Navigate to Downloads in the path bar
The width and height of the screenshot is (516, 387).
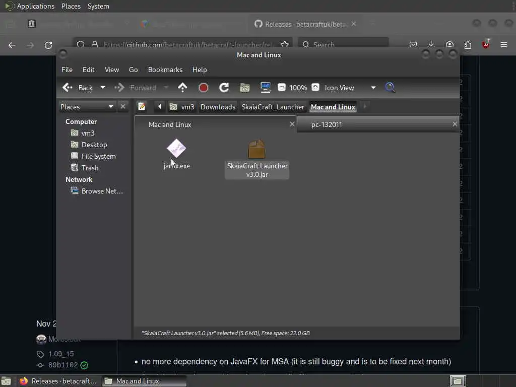tap(218, 107)
